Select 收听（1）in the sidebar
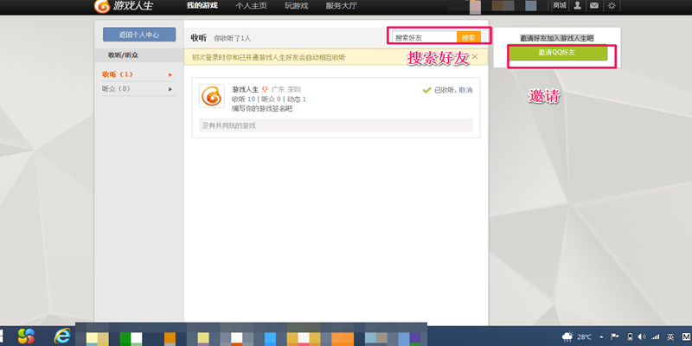 point(117,74)
